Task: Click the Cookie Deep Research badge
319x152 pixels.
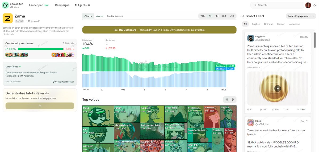Action: [x=64, y=82]
